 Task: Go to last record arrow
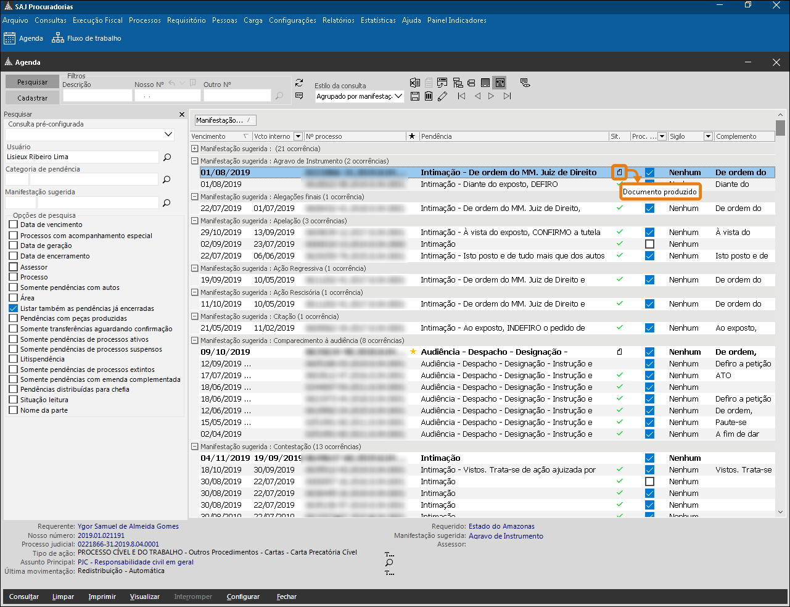coord(507,96)
